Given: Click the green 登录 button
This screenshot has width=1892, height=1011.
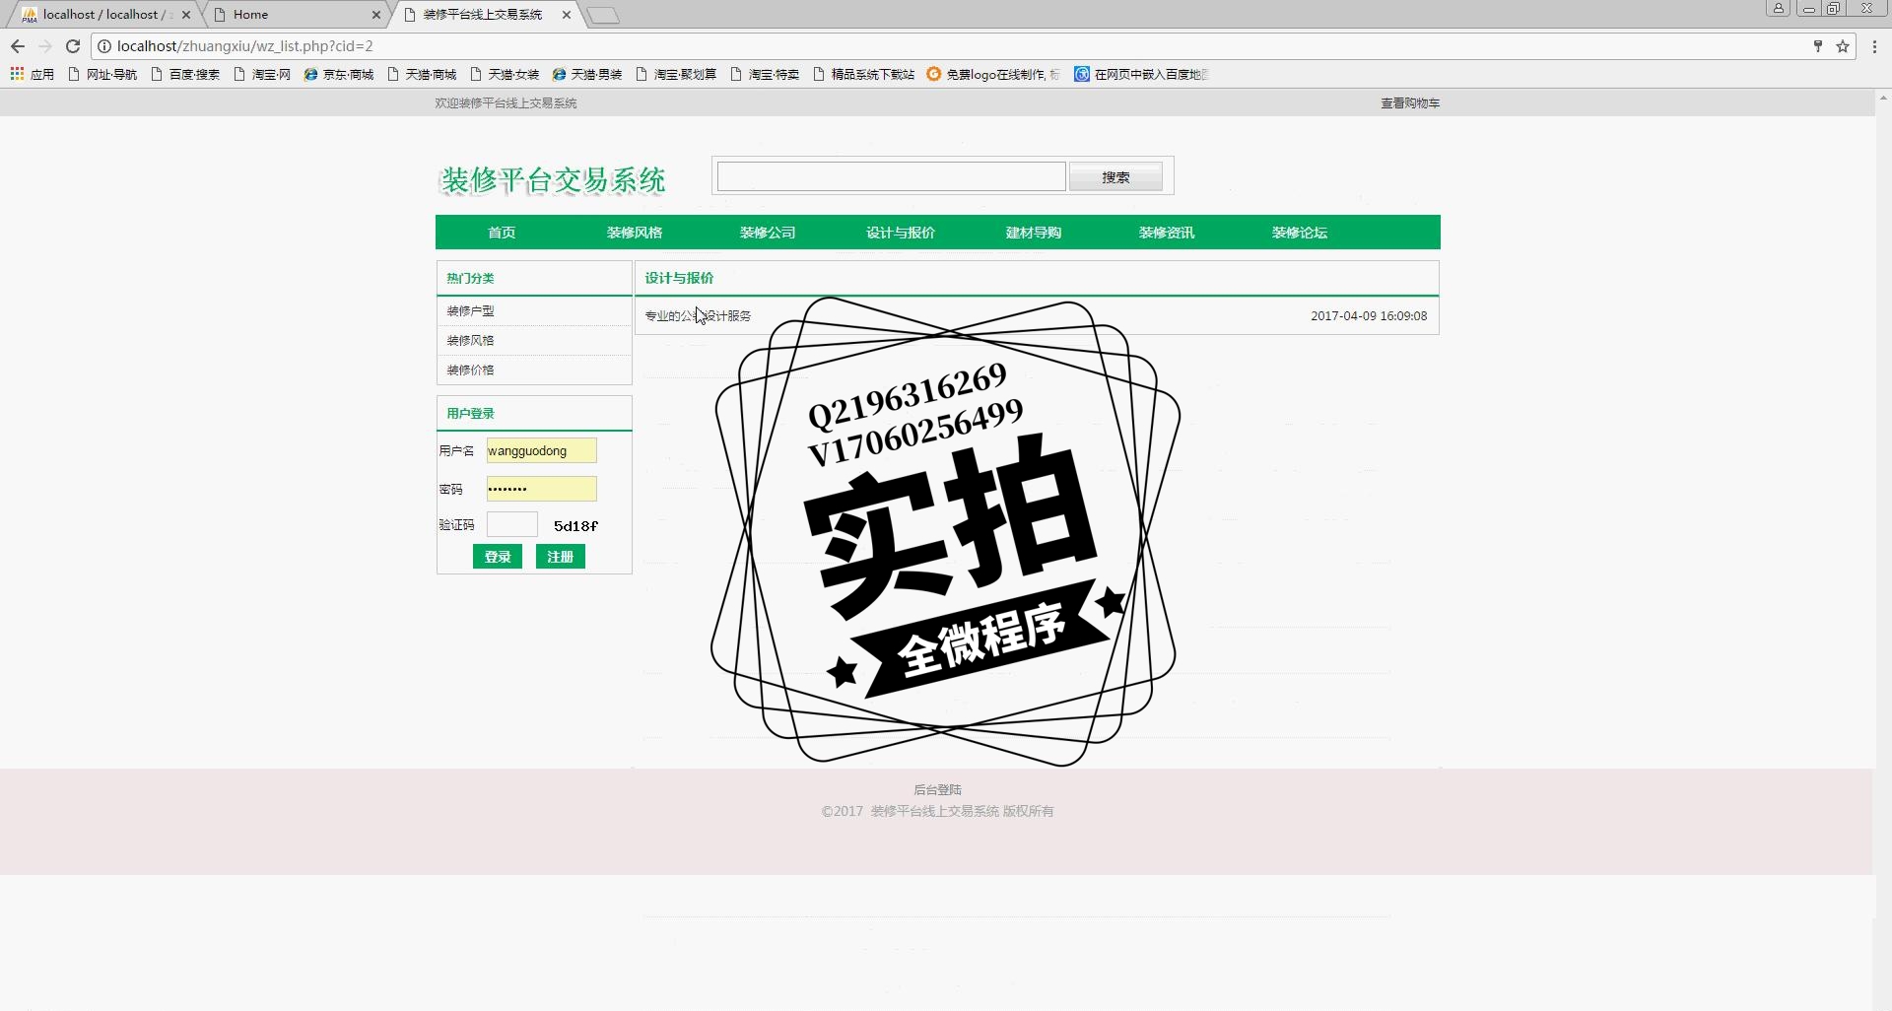Looking at the screenshot, I should click(498, 557).
